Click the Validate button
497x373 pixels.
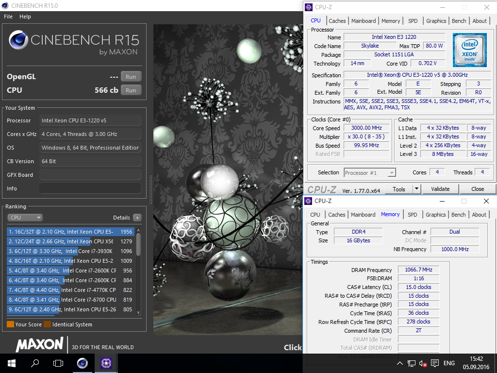click(x=440, y=189)
